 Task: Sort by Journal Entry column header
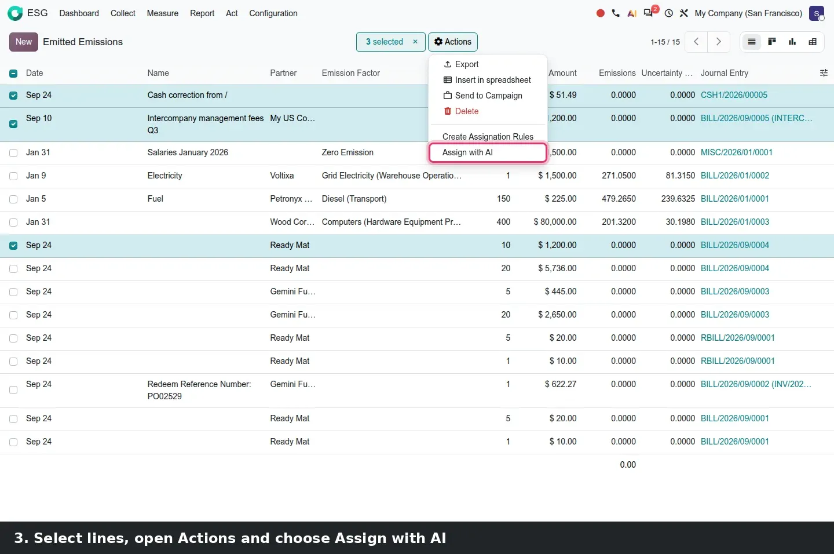point(725,73)
